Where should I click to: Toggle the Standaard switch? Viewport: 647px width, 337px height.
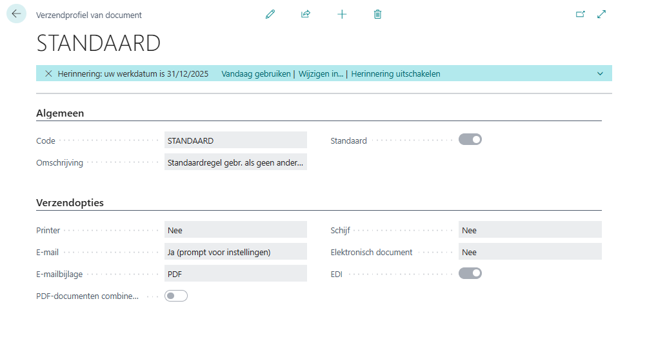(470, 139)
